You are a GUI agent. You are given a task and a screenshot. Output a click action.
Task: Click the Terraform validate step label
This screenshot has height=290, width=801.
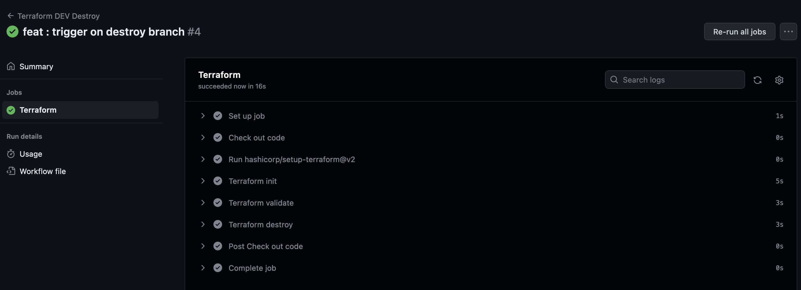click(x=261, y=203)
